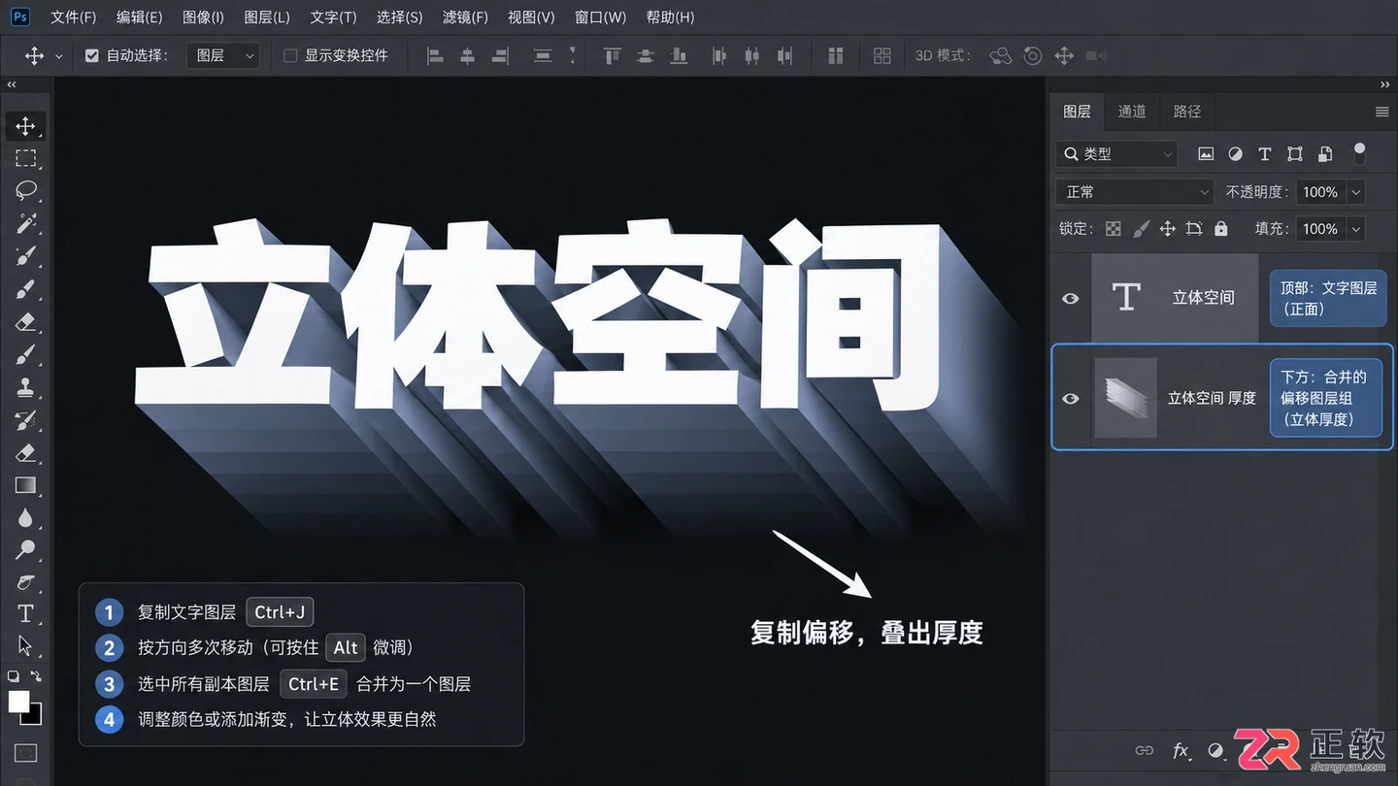This screenshot has height=786, width=1398.
Task: Select the Path Selection arrow tool
Action: tap(26, 645)
